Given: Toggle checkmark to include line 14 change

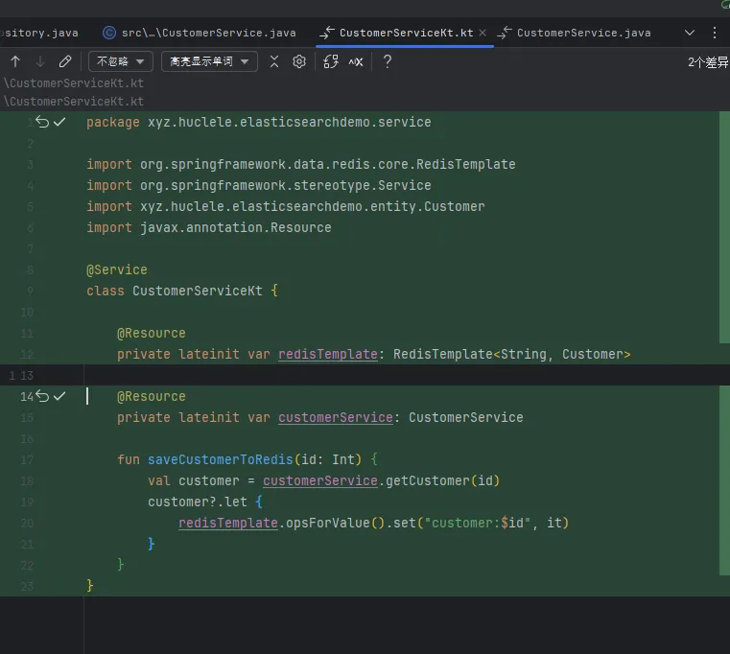Looking at the screenshot, I should (59, 396).
